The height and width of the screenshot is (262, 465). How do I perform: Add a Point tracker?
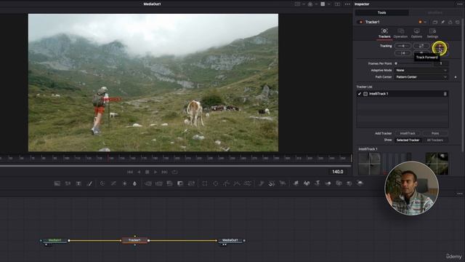435,133
